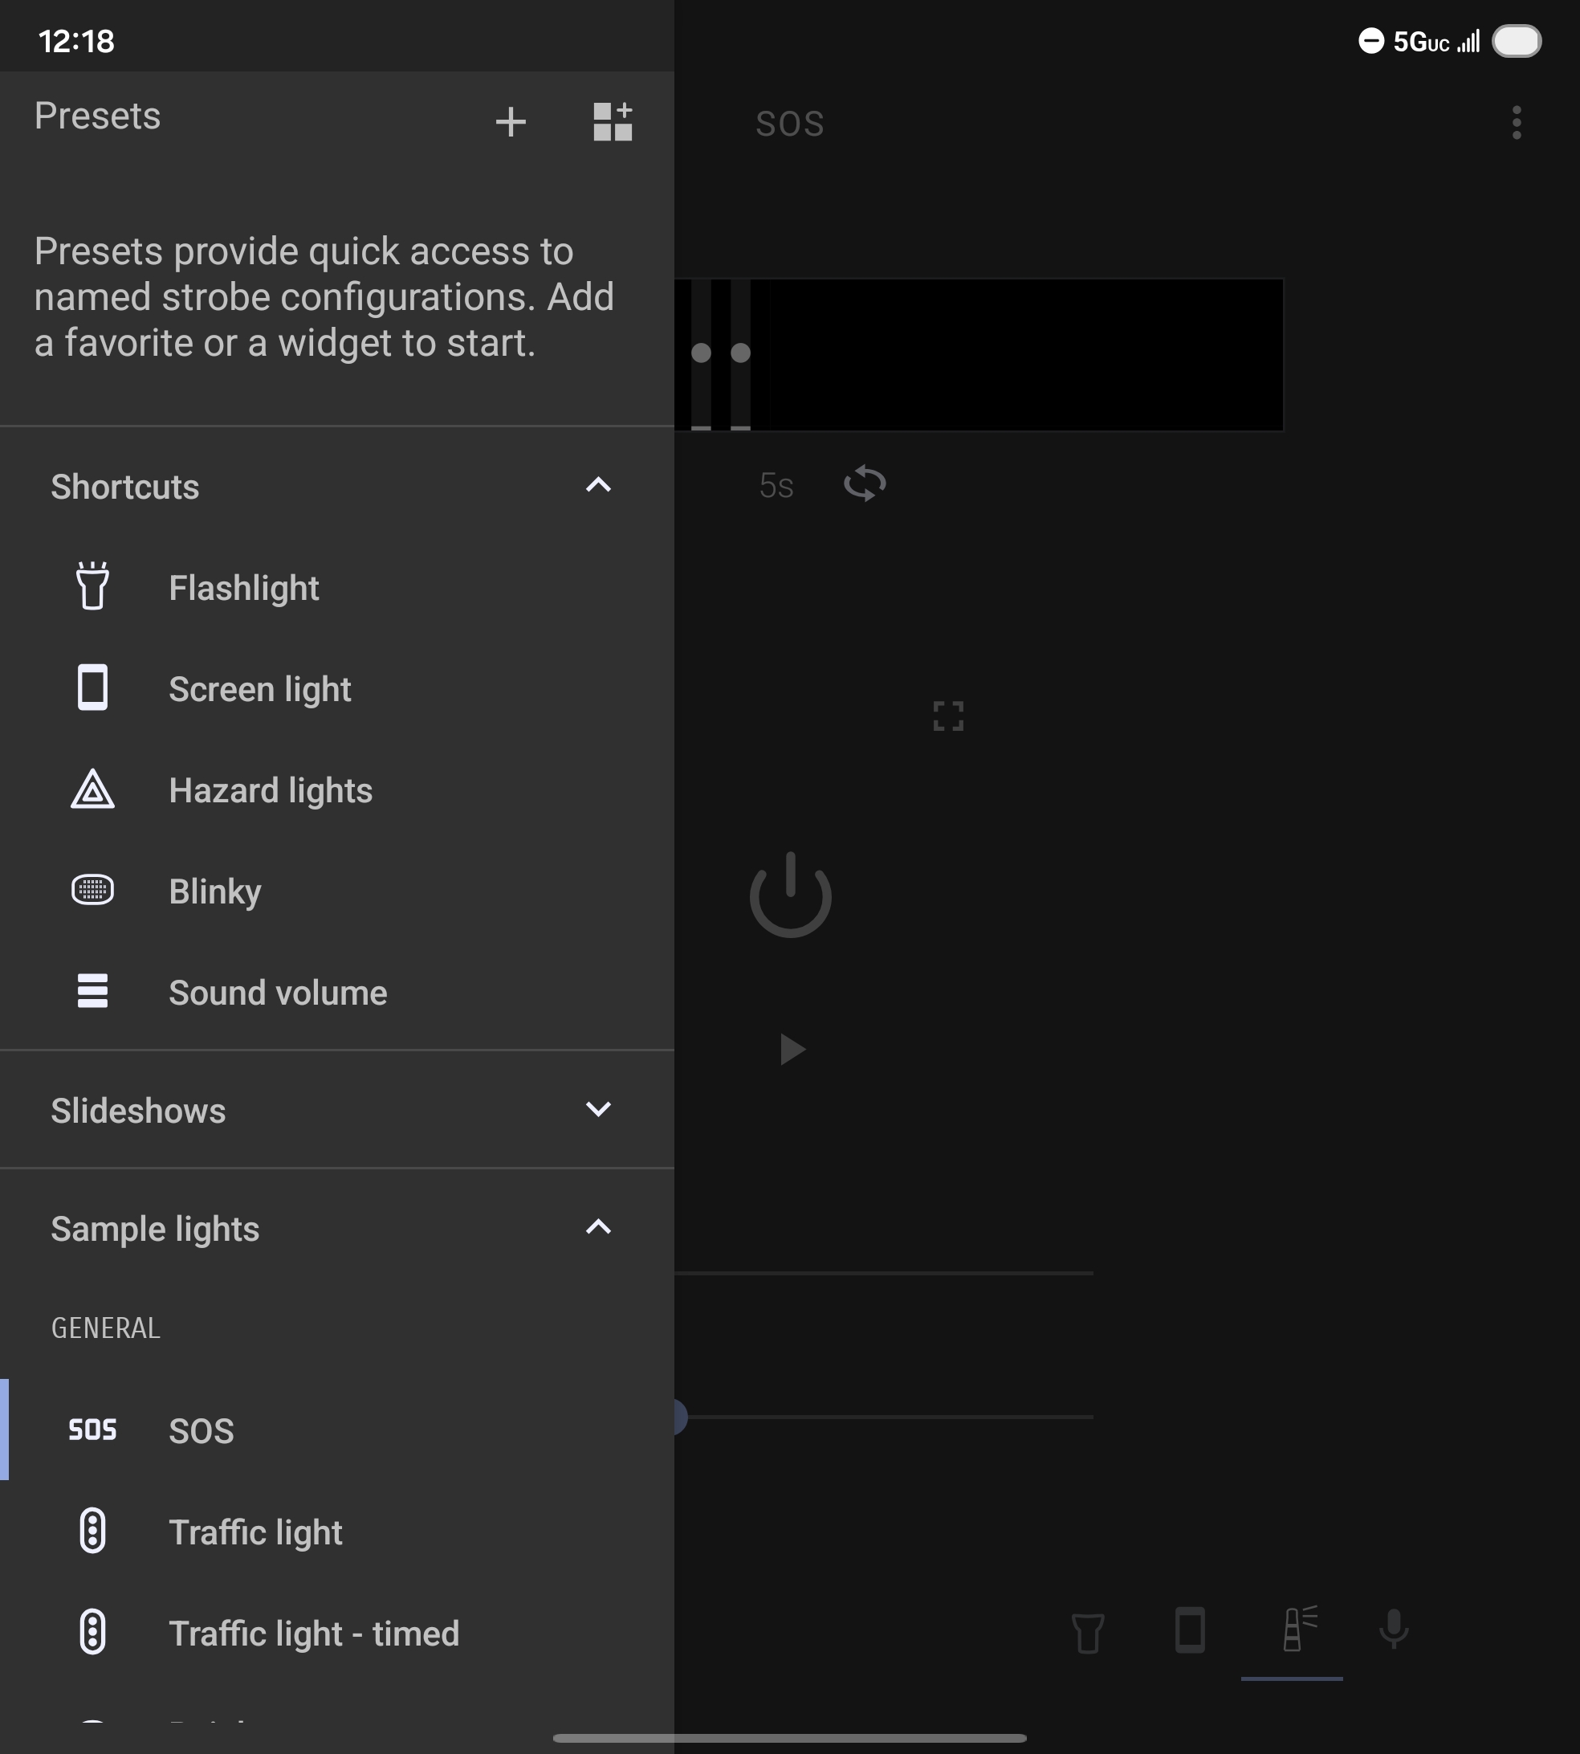
Task: Switch to the microphone tab
Action: click(1394, 1630)
